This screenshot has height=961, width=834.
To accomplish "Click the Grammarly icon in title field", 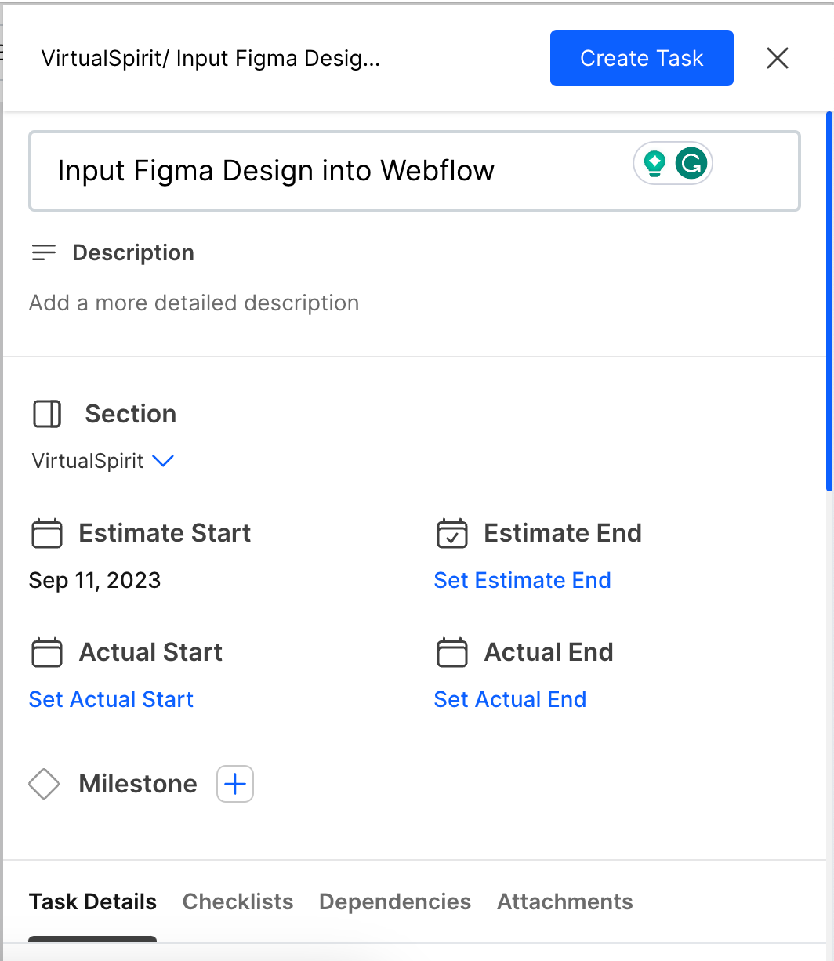I will (691, 164).
